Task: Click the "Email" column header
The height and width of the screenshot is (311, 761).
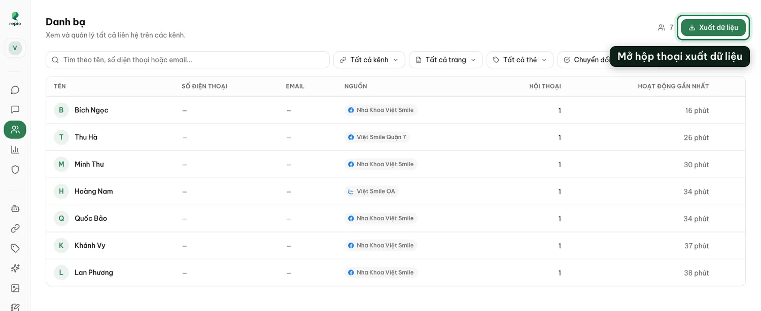Action: (x=295, y=86)
